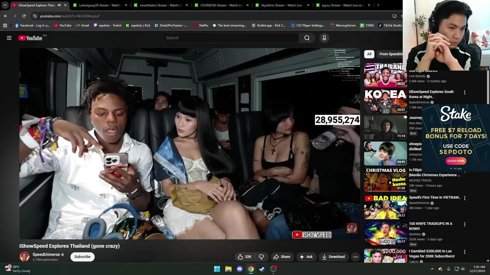Image resolution: width=490 pixels, height=275 pixels.
Task: Open the tab search dropdown arrow
Action: coord(5,5)
